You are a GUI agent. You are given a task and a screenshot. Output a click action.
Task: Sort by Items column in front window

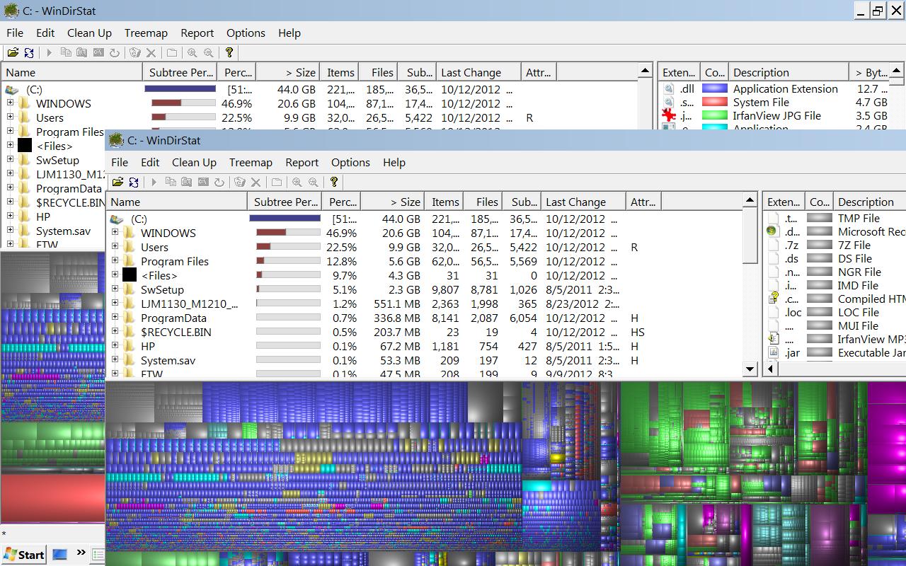pos(445,202)
